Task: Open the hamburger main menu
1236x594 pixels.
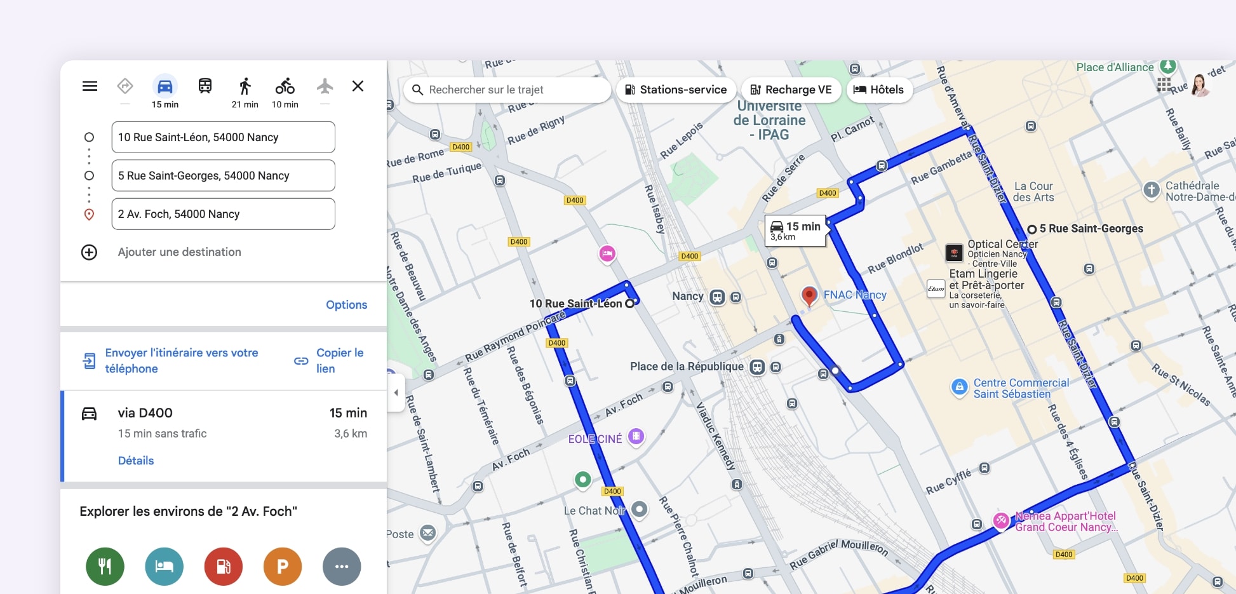Action: click(90, 86)
